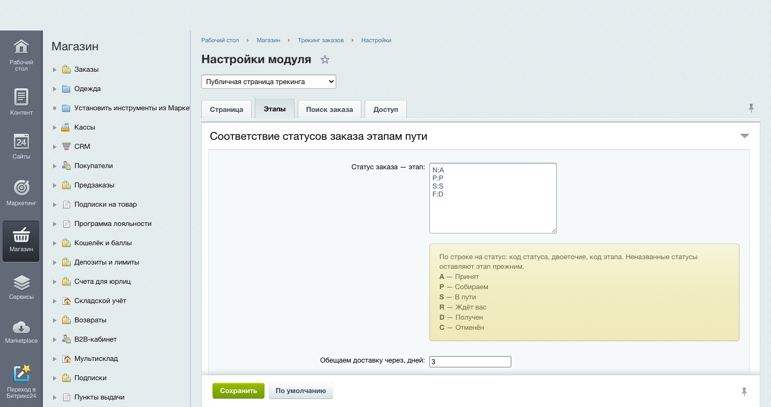Viewport: 771px width, 407px height.
Task: Go to Переход в Битрикс24
Action: 21,382
